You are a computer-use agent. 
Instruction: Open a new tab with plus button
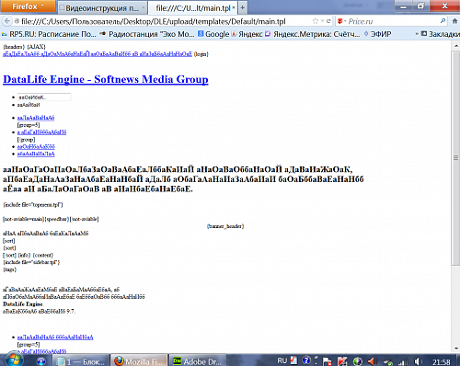242,7
